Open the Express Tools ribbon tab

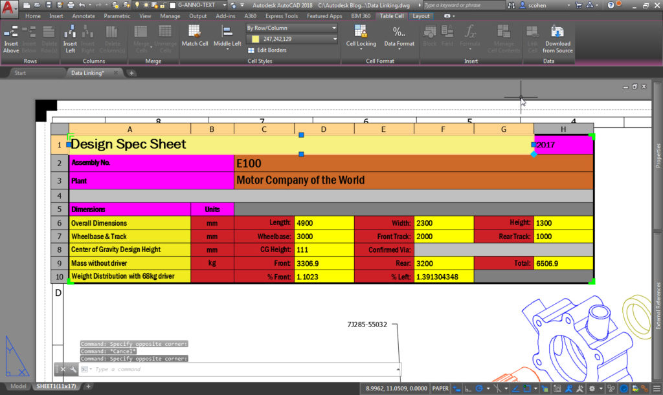(x=281, y=16)
